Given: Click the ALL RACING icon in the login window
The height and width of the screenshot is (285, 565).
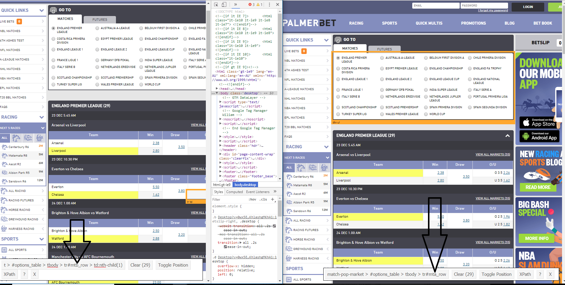Looking at the screenshot, I should [289, 220].
